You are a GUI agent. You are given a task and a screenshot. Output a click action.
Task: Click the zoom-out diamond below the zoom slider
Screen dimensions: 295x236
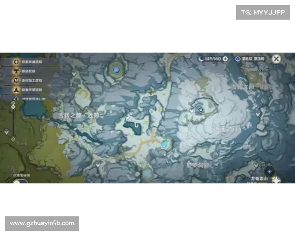point(13,139)
